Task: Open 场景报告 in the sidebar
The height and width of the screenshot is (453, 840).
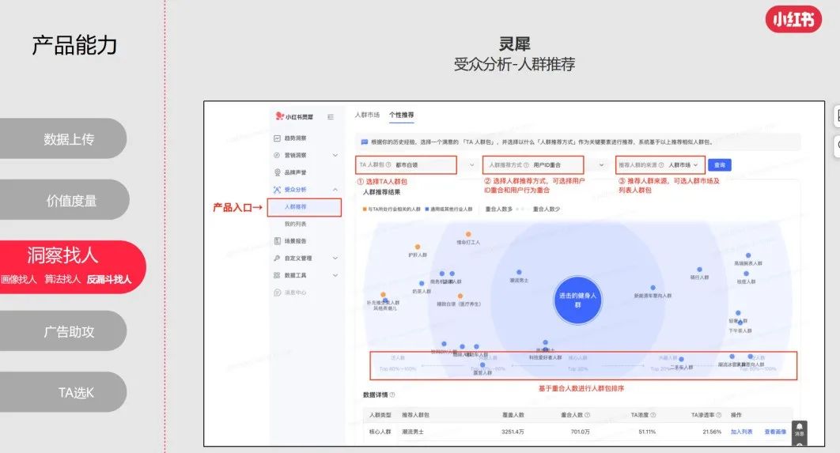Action: (294, 241)
